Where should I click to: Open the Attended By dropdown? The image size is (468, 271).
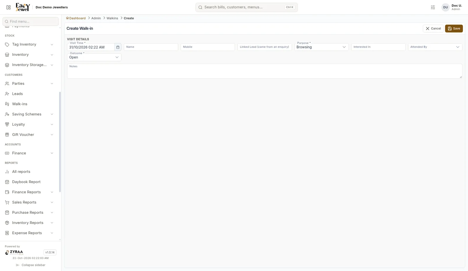435,47
